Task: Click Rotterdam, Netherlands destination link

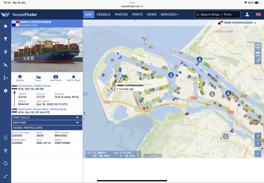Action: click(x=35, y=86)
